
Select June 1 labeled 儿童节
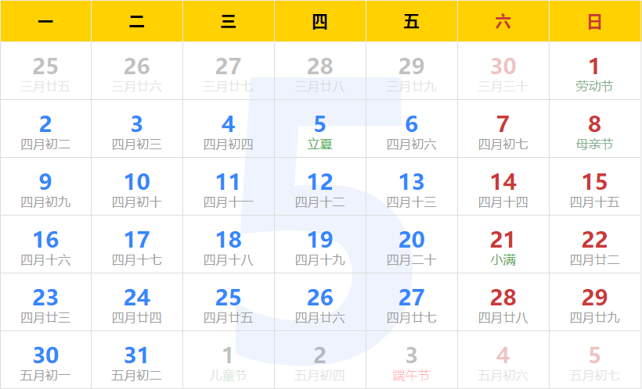click(x=229, y=360)
